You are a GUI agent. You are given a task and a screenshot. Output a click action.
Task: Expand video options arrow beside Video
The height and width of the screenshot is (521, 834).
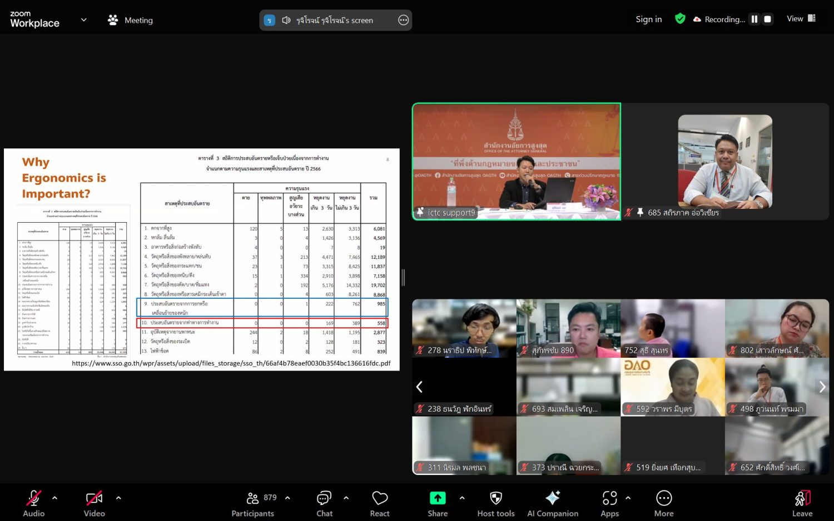click(118, 498)
